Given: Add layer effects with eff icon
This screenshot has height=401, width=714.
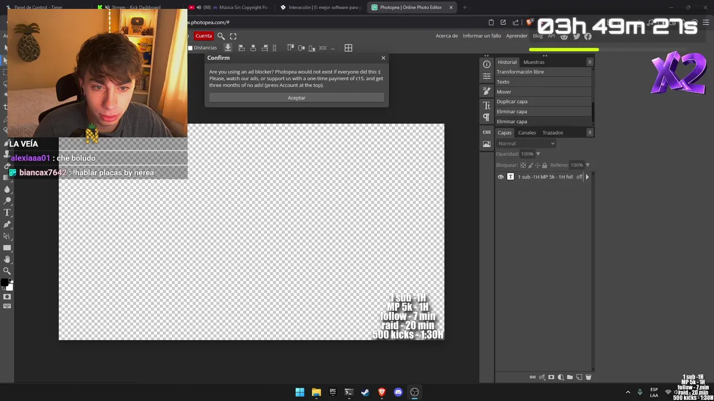Looking at the screenshot, I should [542, 377].
